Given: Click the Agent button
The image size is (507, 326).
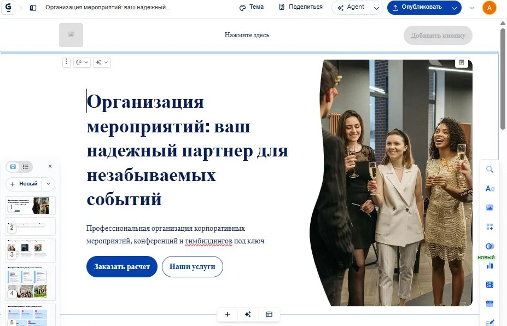Looking at the screenshot, I should point(351,8).
